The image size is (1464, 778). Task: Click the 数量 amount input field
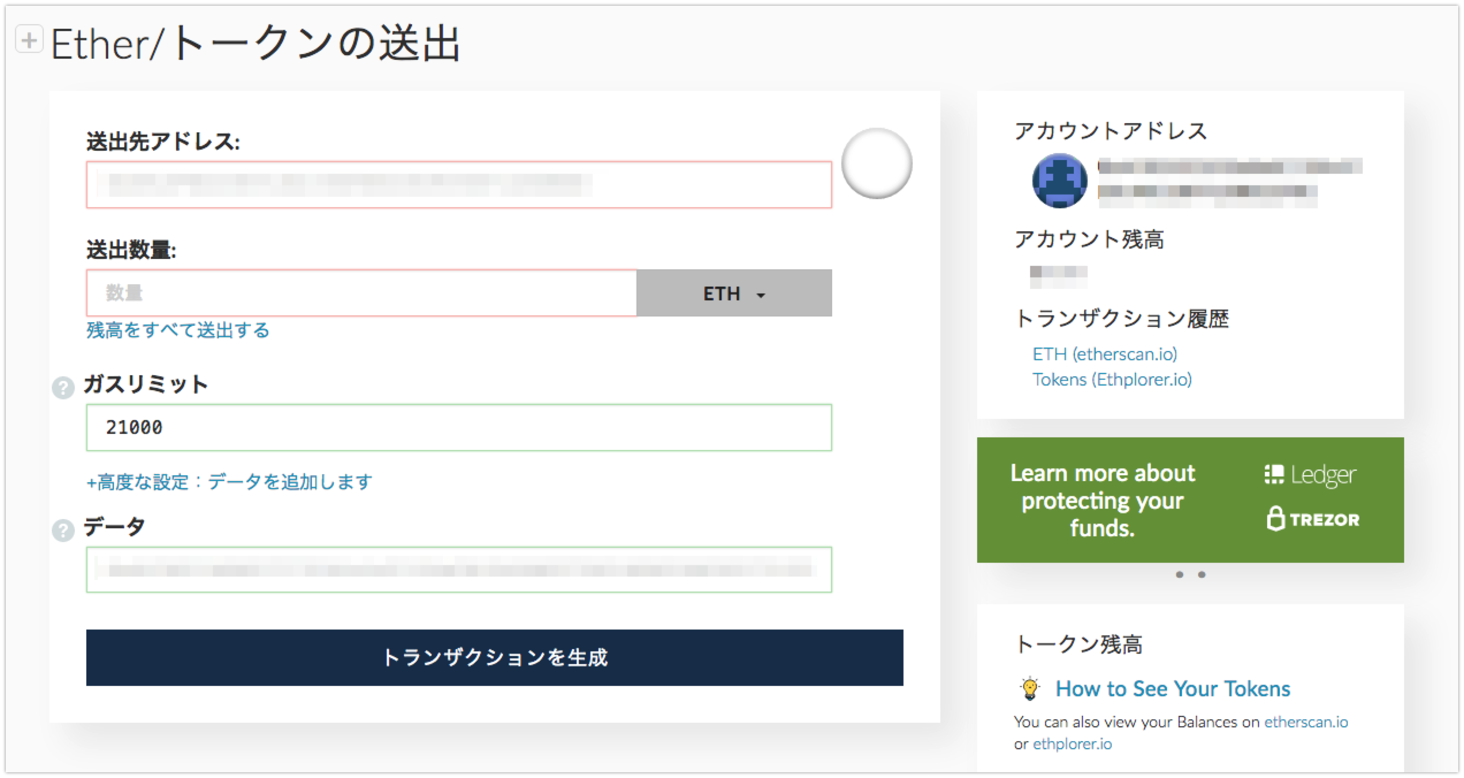[361, 293]
